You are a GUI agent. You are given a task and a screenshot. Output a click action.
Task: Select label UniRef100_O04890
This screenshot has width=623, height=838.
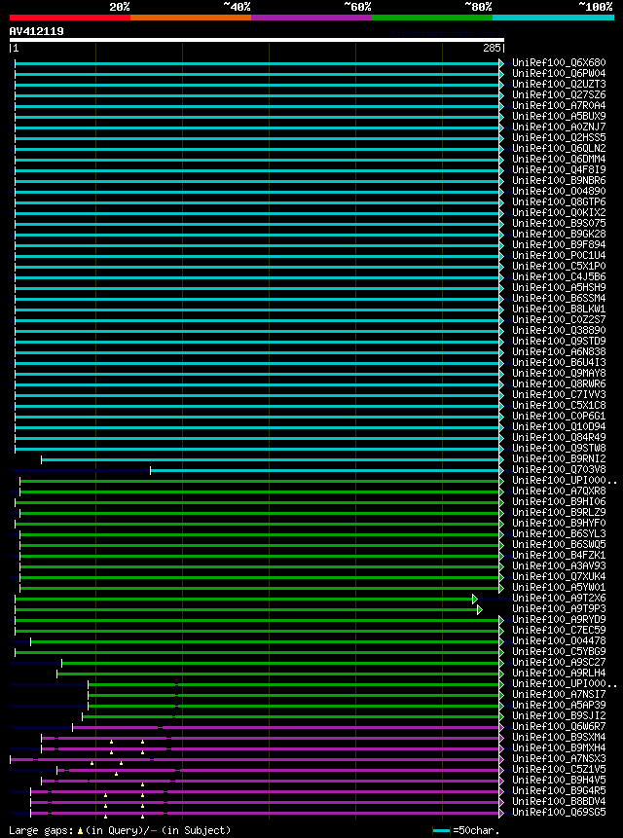click(x=559, y=192)
